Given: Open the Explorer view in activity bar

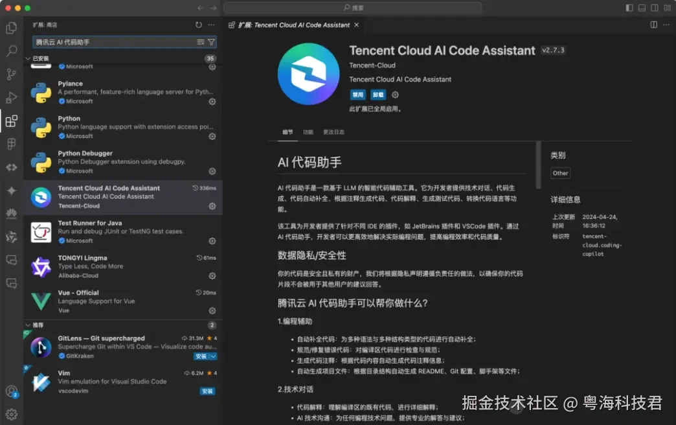Looking at the screenshot, I should (x=12, y=28).
